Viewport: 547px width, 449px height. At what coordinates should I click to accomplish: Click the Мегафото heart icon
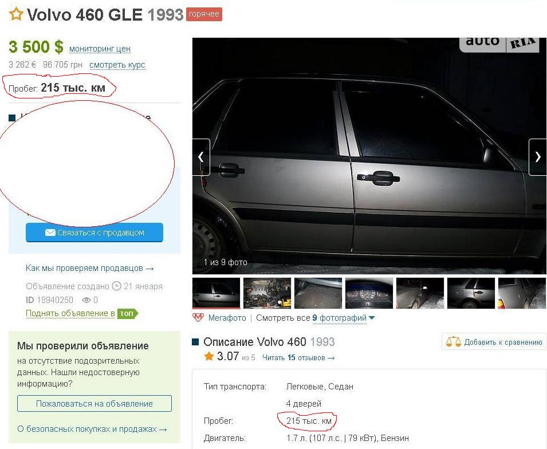(x=198, y=317)
